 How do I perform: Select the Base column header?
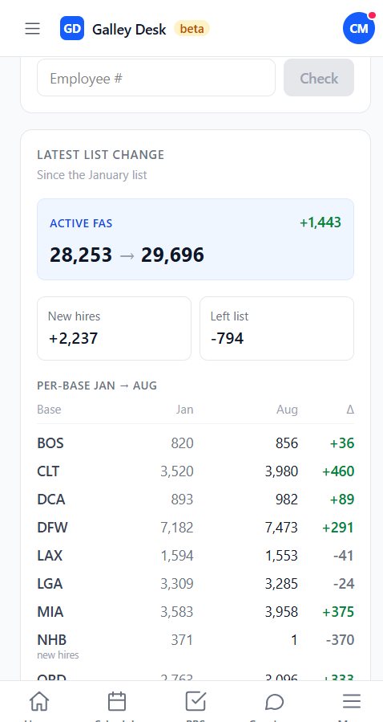[49, 410]
